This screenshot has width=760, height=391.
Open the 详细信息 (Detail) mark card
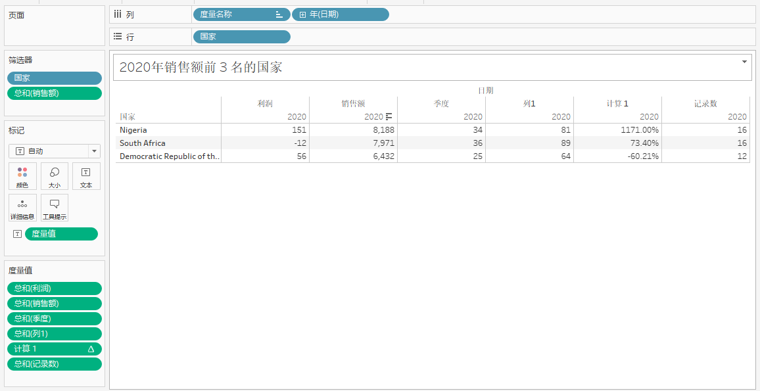pos(22,208)
